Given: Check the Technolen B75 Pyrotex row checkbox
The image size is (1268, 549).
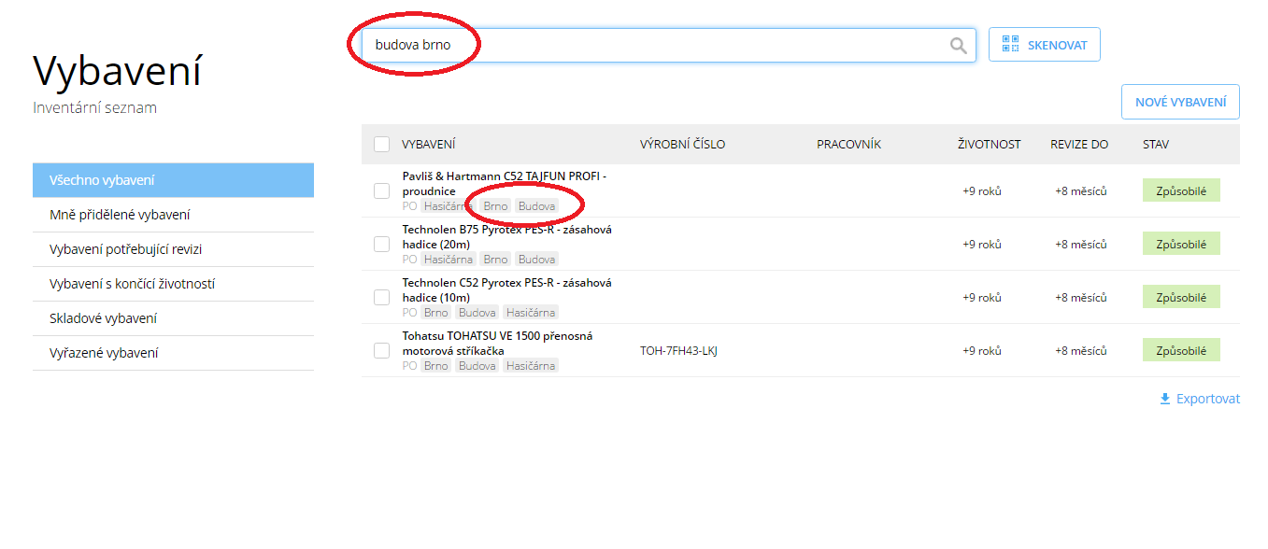Looking at the screenshot, I should [x=381, y=244].
